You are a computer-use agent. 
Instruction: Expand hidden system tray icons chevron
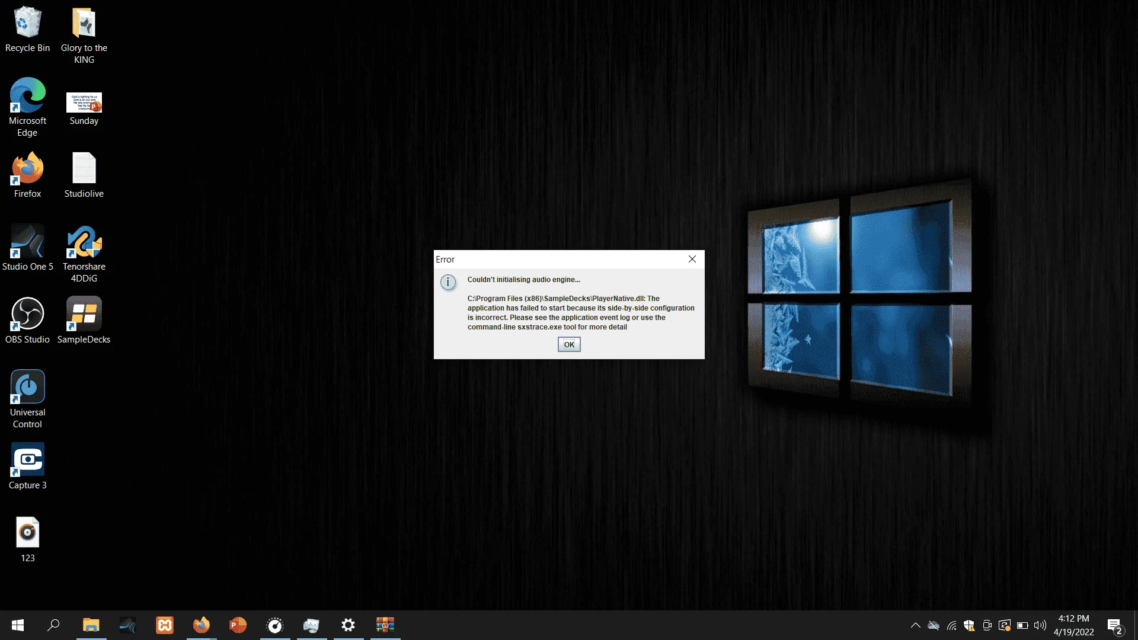915,625
